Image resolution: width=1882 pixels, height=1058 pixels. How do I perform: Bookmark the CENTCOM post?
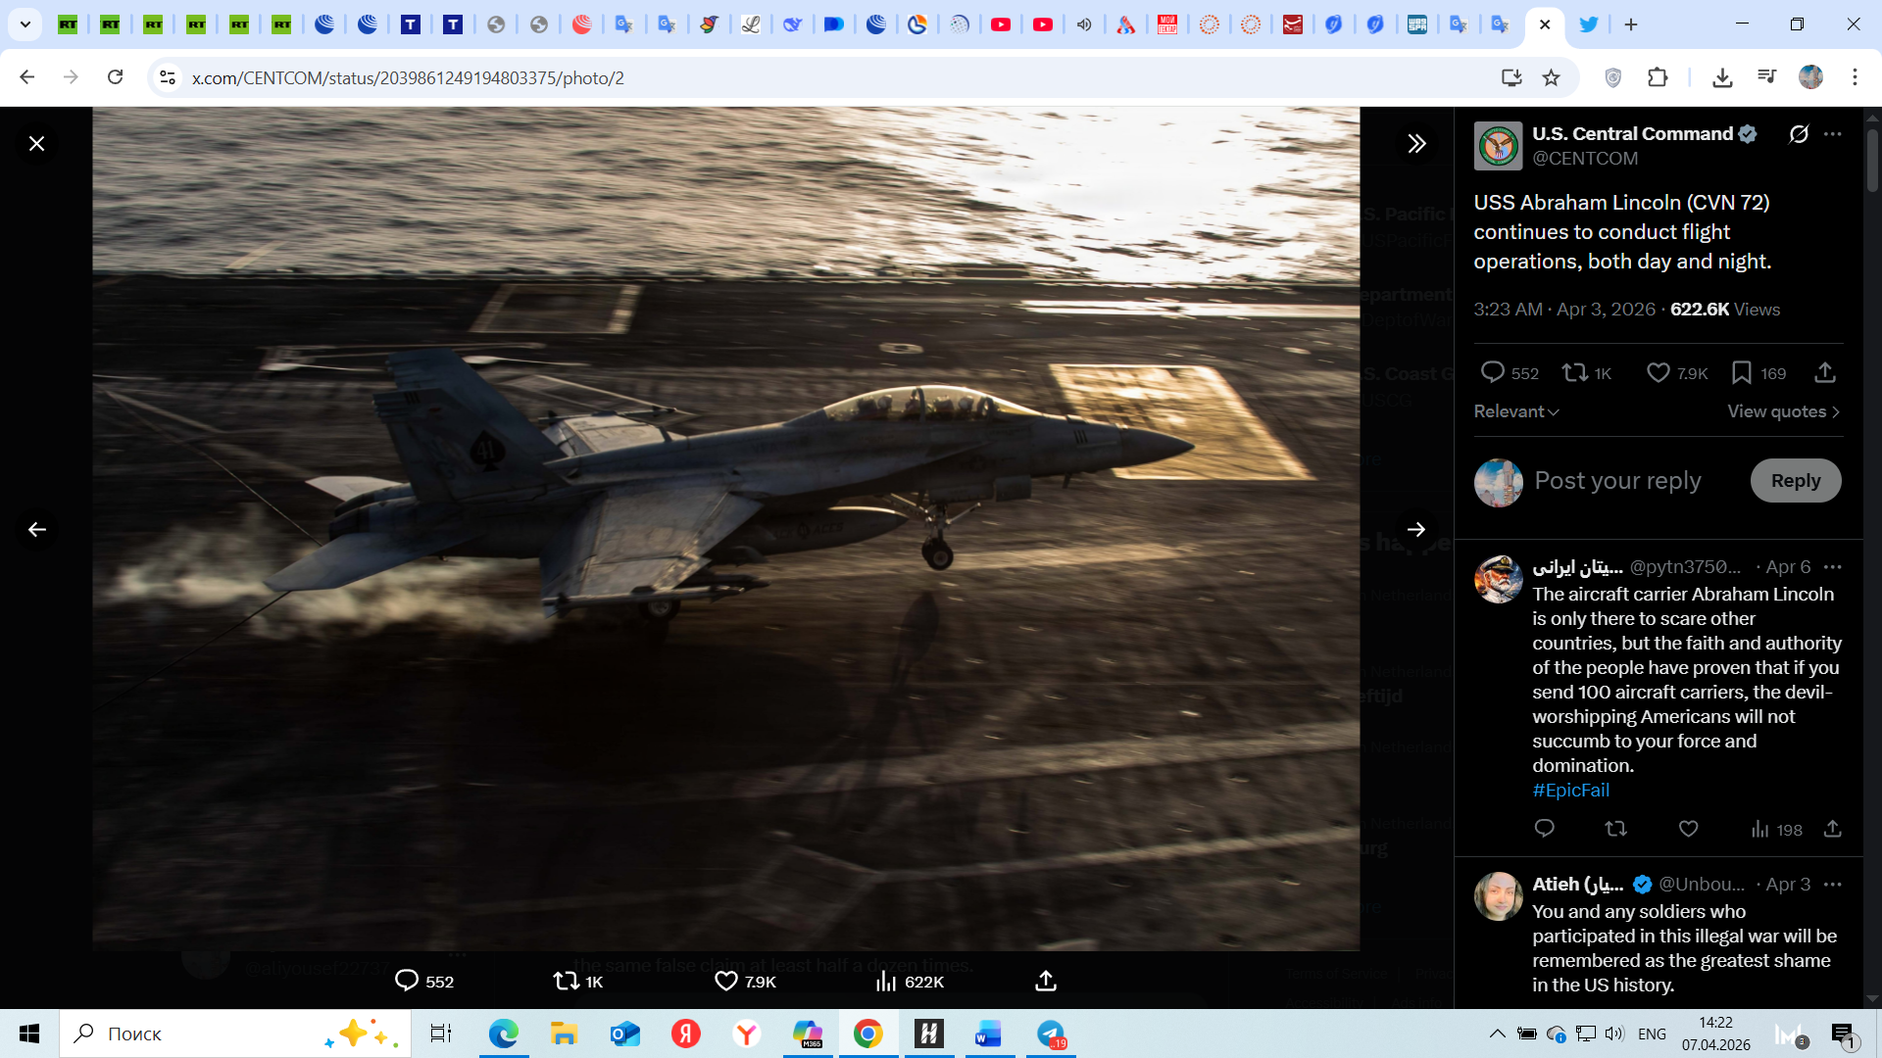[1742, 373]
